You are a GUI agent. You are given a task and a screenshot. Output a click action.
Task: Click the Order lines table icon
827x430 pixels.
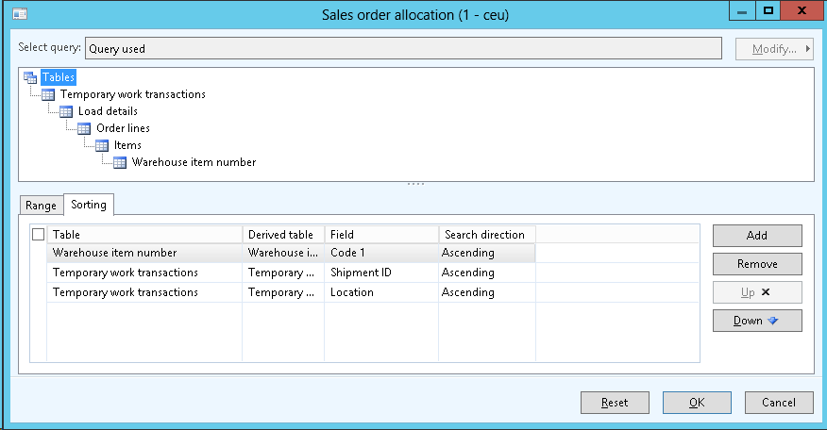pos(84,128)
